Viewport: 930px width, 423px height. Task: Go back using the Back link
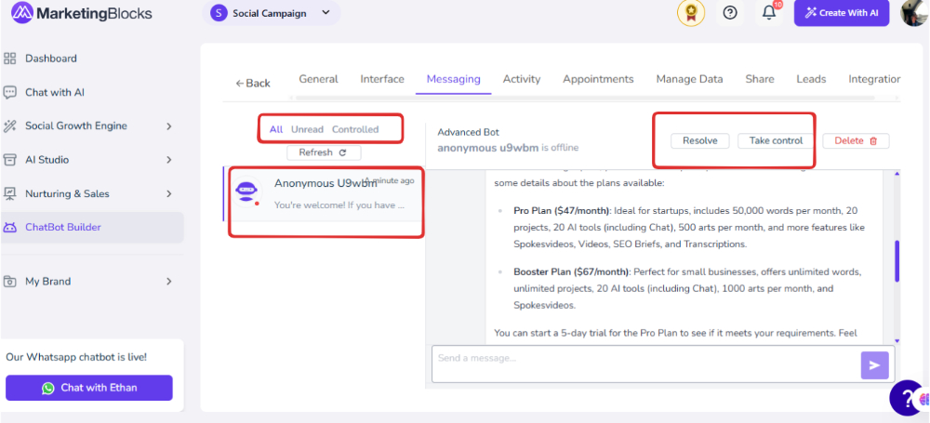[253, 83]
